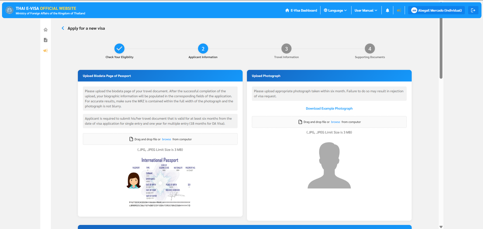Image resolution: width=483 pixels, height=229 pixels.
Task: Click the Thai Ministry emblem logo
Action: (9, 10)
